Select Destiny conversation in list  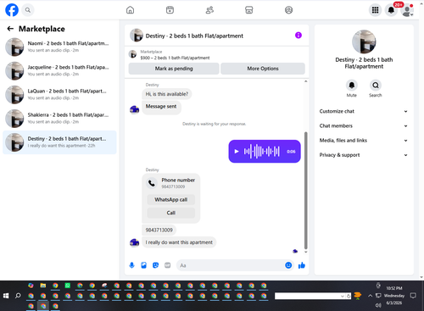(x=59, y=142)
